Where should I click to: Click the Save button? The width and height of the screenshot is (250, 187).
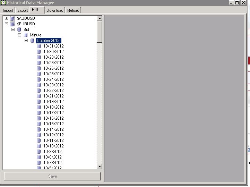click(x=53, y=176)
